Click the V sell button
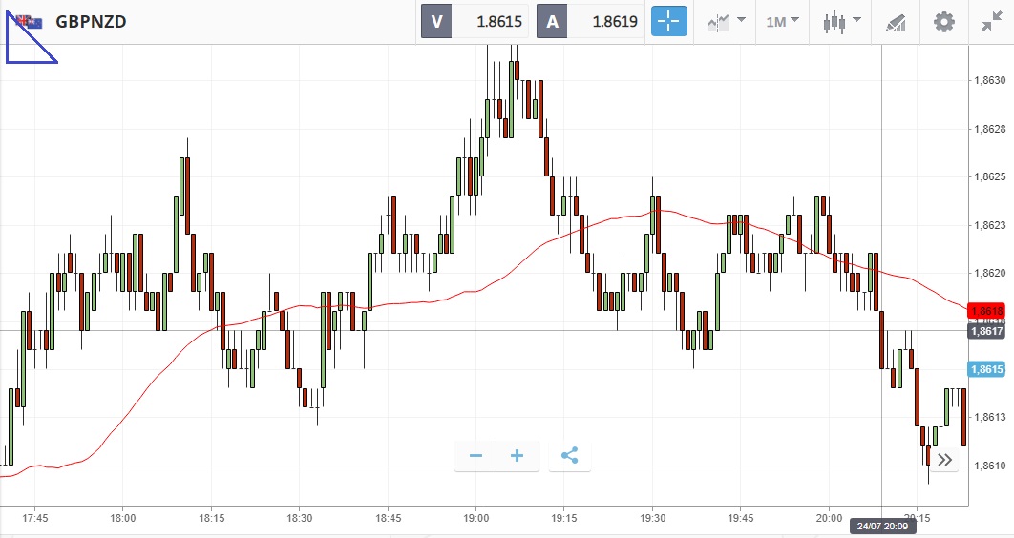Viewport: 1014px width, 538px height. pyautogui.click(x=436, y=21)
